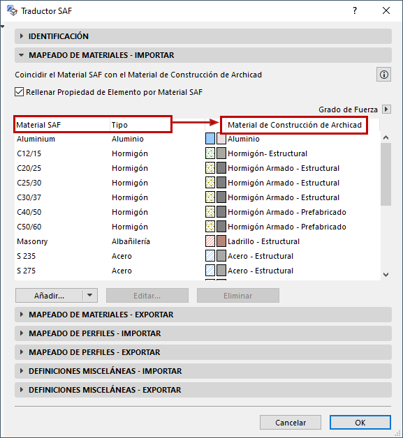Click the Eliminar button
The width and height of the screenshot is (403, 438).
tap(238, 296)
